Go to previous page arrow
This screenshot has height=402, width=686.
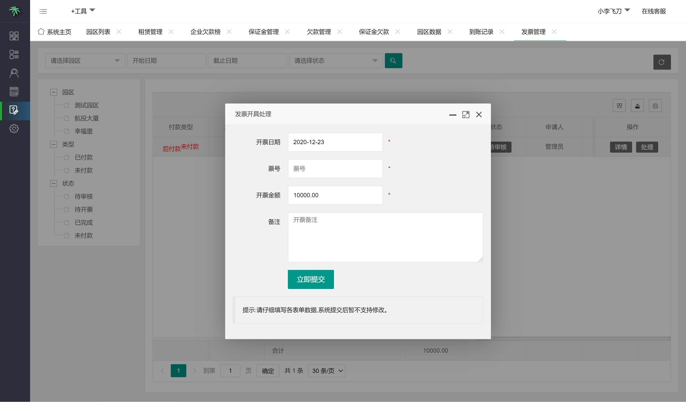click(x=162, y=370)
